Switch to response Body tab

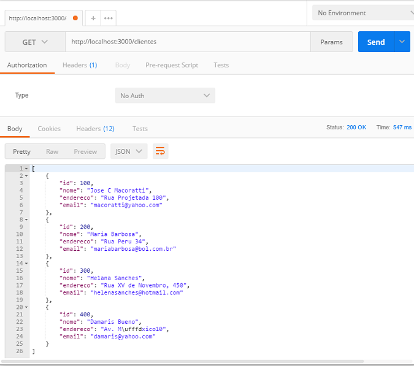15,129
